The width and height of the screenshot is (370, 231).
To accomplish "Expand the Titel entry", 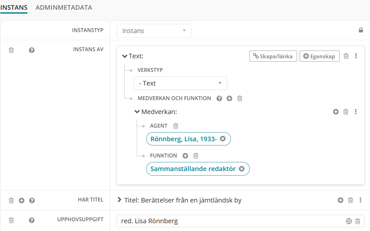I will pyautogui.click(x=120, y=200).
